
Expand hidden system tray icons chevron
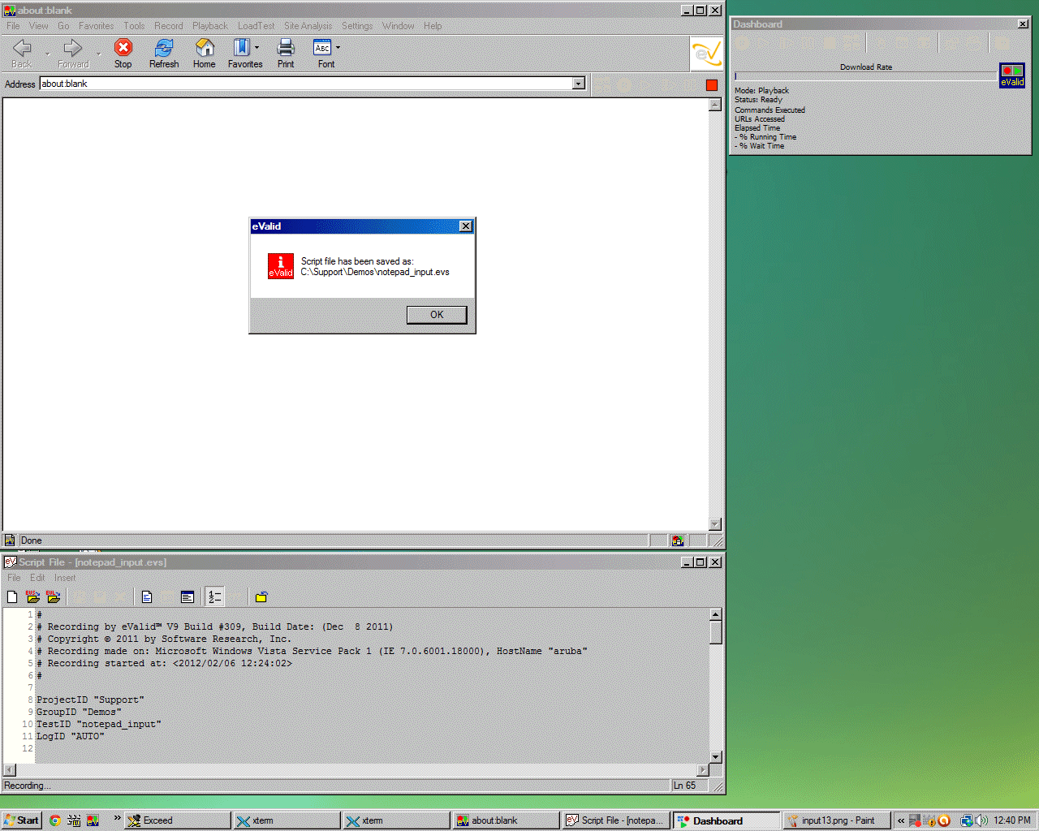pos(901,820)
